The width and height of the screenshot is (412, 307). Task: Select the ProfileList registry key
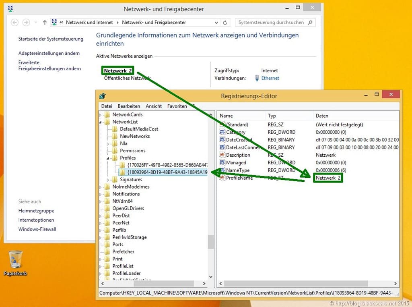123,266
